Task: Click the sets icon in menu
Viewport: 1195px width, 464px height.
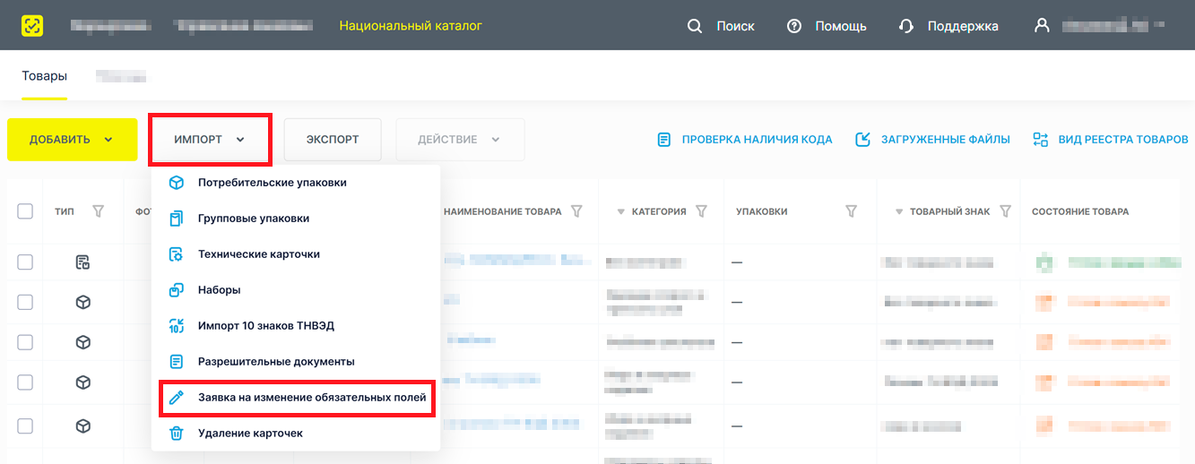Action: (x=177, y=290)
